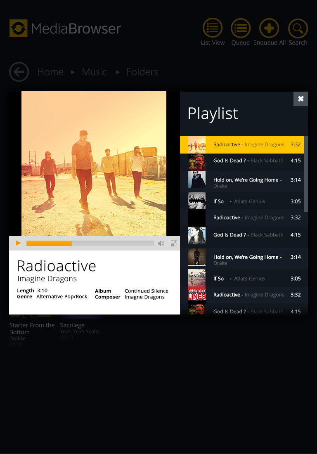Select second Radioactive entry with blank thumbnail
Screen dimensions: 317x454
(x=242, y=218)
